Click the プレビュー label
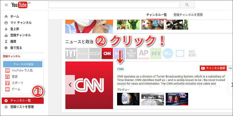 [123, 90]
